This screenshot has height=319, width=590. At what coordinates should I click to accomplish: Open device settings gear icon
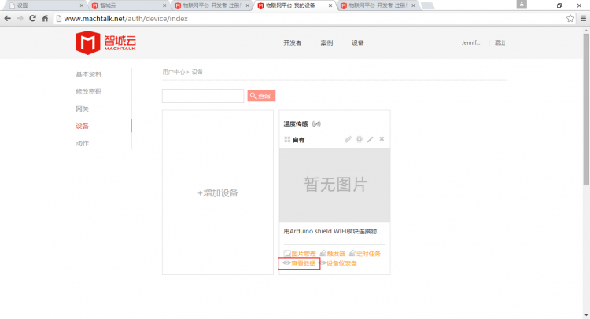[359, 139]
